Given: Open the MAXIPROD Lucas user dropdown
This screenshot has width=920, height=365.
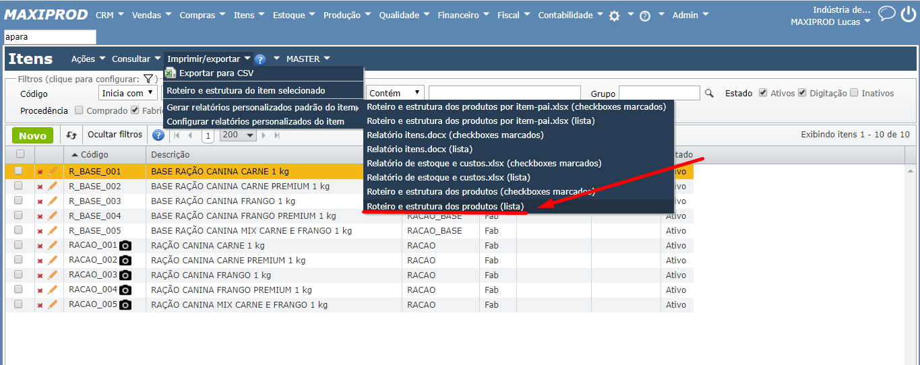Looking at the screenshot, I should click(830, 22).
